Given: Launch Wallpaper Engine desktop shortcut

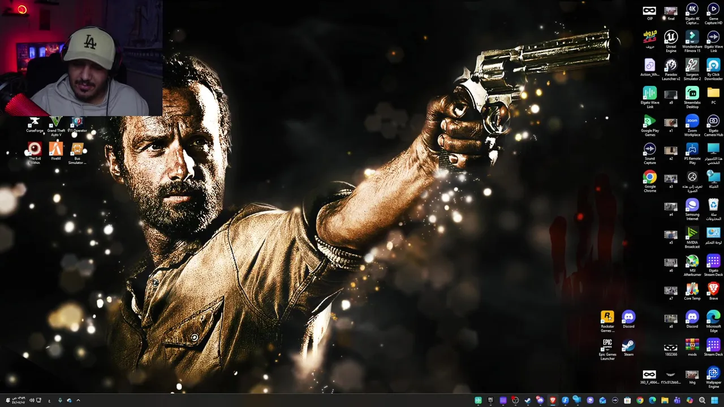Looking at the screenshot, I should click(x=713, y=377).
